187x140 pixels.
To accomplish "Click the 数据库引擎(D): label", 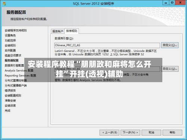I will coord(64,38).
